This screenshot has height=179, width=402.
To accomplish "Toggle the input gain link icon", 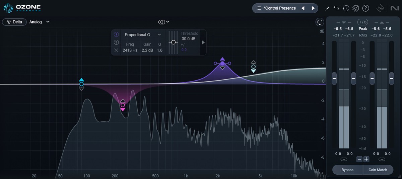I will (x=344, y=159).
